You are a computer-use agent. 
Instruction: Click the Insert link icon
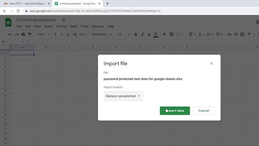click(229, 34)
